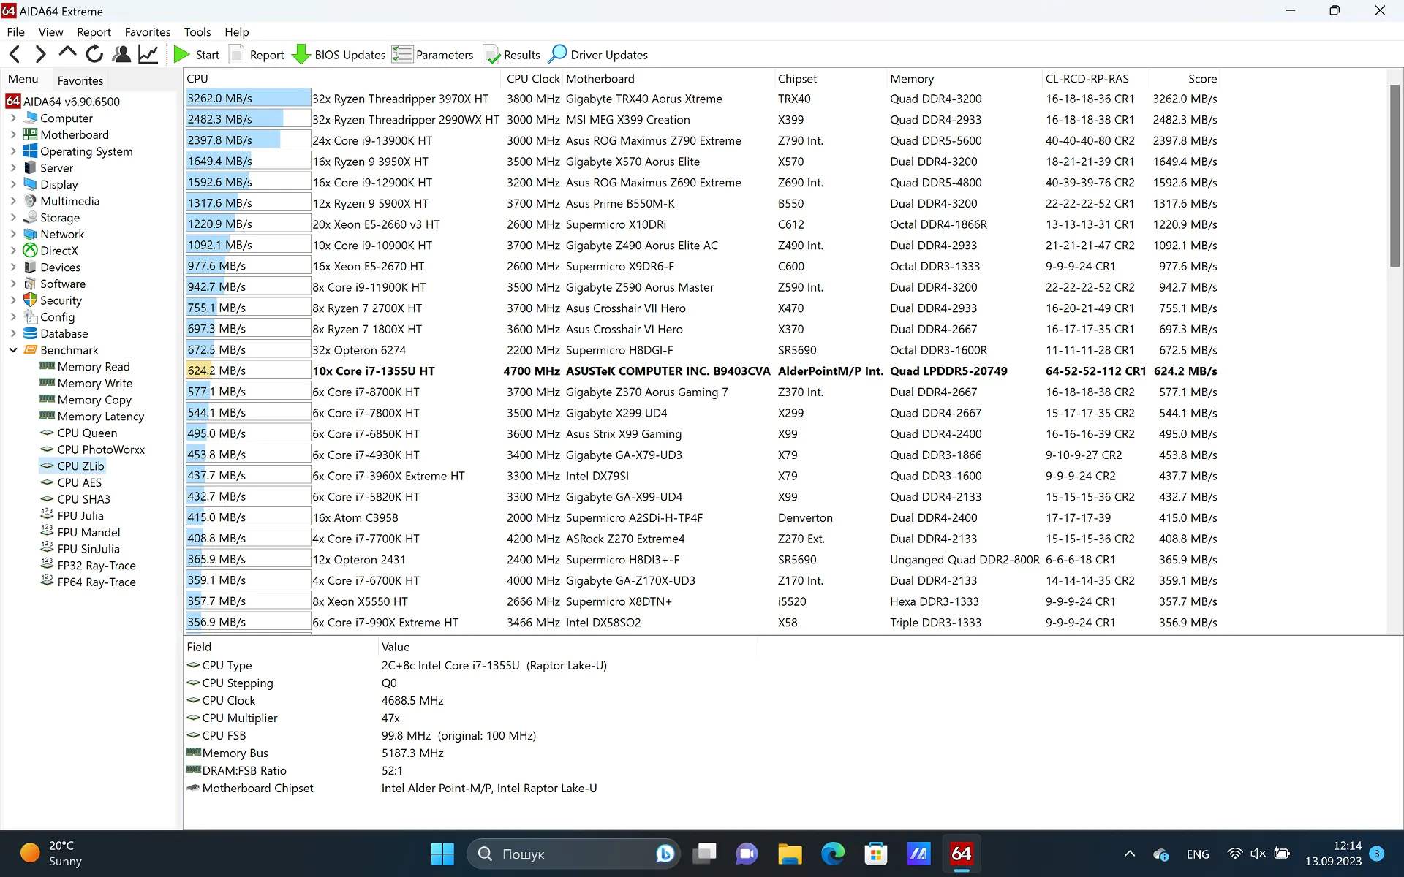The height and width of the screenshot is (877, 1404).
Task: Open the Windows Start button in taskbar
Action: (x=442, y=854)
